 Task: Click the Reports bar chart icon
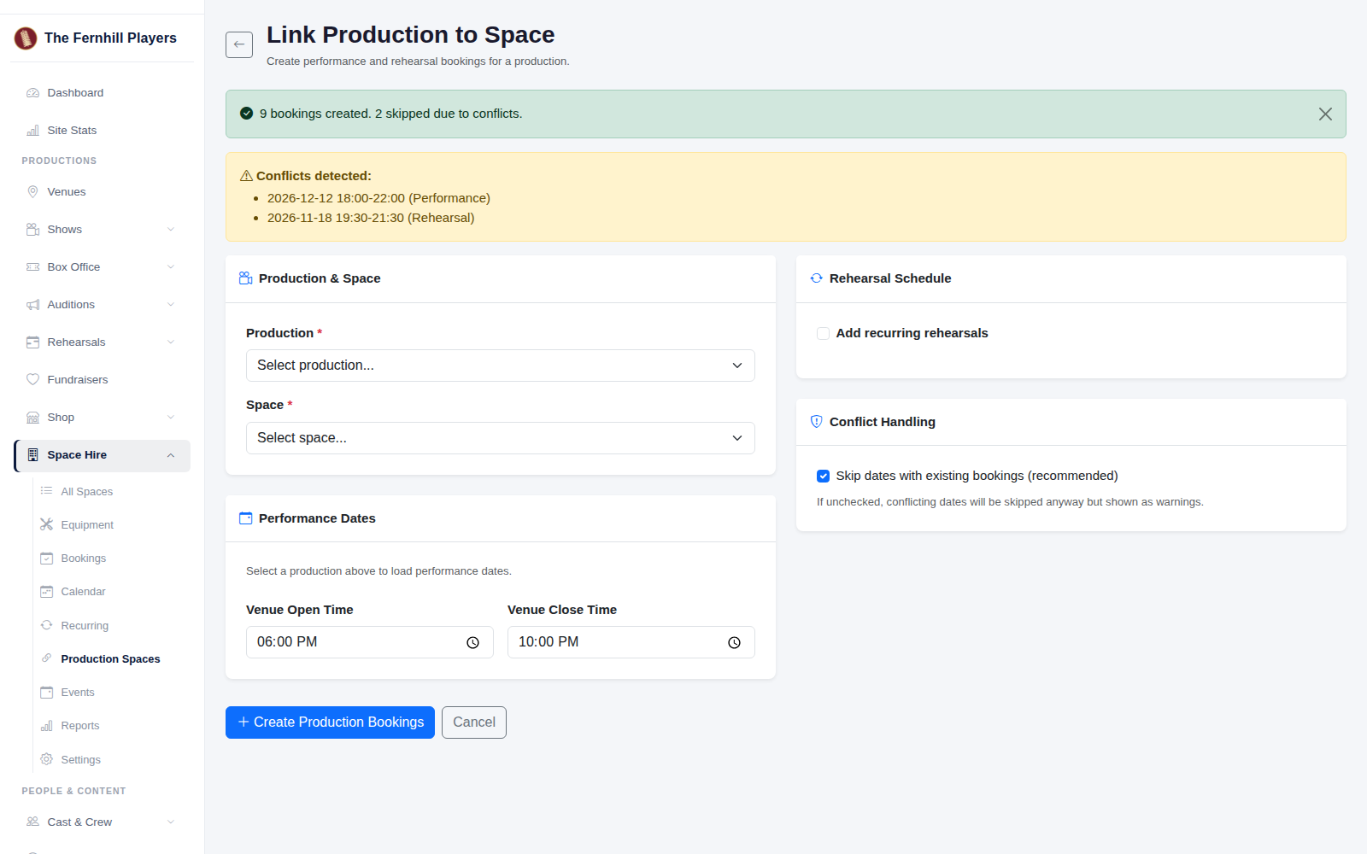pyautogui.click(x=47, y=726)
